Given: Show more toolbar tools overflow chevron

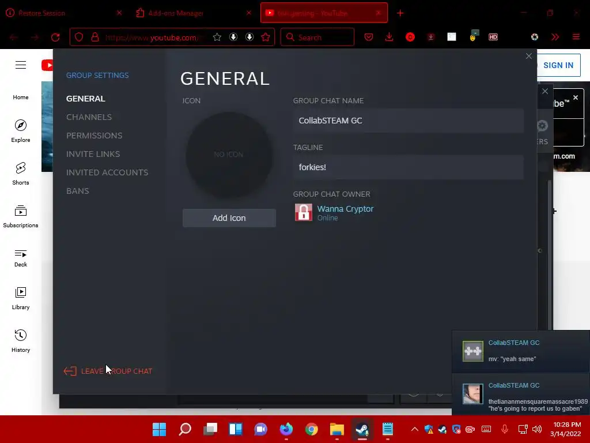Looking at the screenshot, I should pyautogui.click(x=555, y=37).
